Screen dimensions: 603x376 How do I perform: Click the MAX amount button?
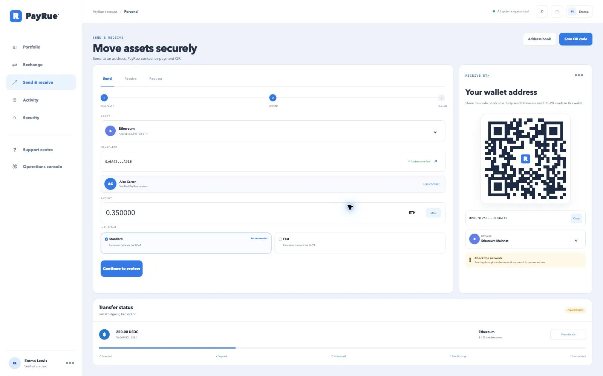click(433, 213)
